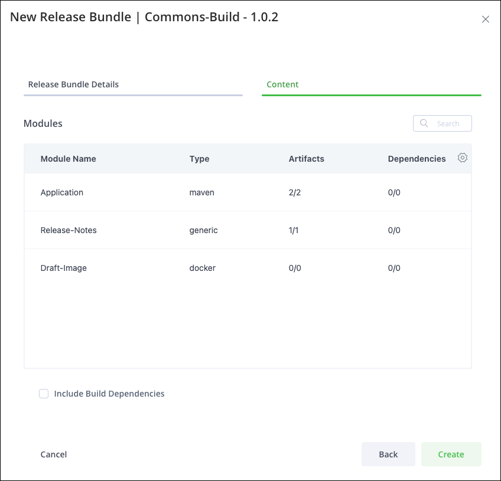
Task: Open the column settings gear icon
Action: click(463, 158)
